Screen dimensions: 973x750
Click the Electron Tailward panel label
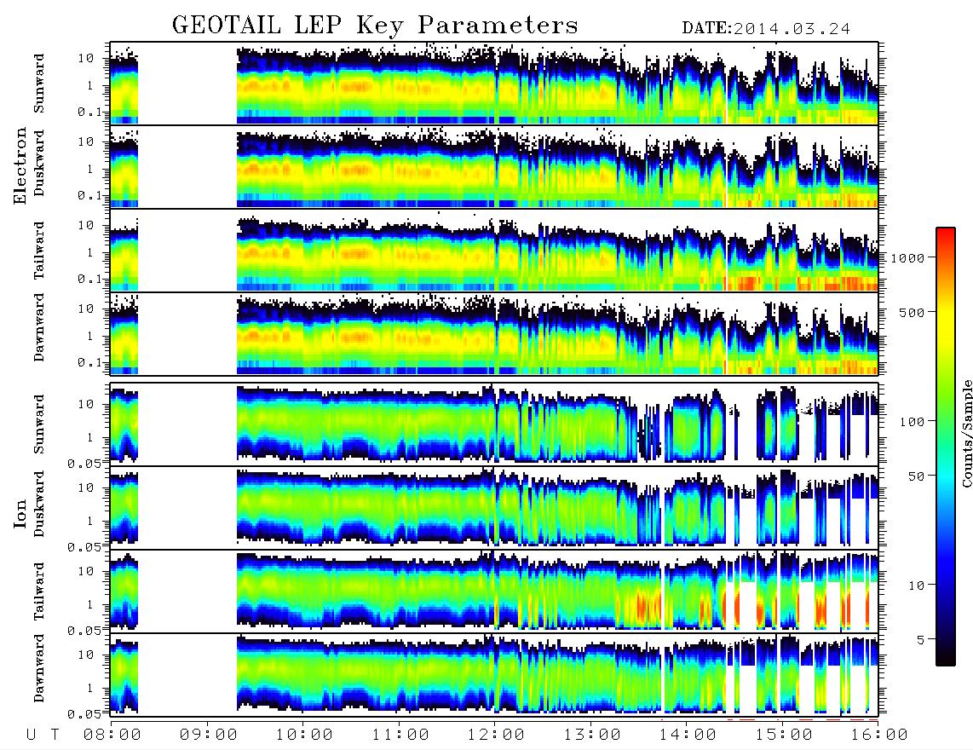tap(39, 250)
